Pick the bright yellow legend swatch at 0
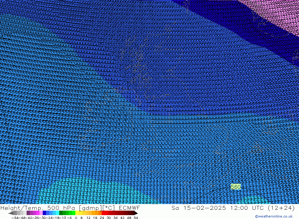This screenshot has width=299, height=219. coord(77,213)
